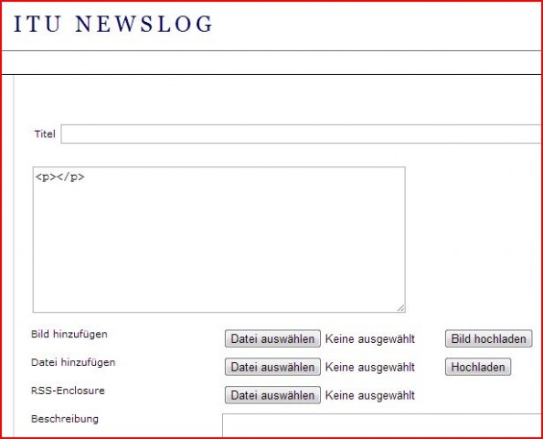The width and height of the screenshot is (543, 439).
Task: Focus the Titel input field
Action: click(302, 134)
